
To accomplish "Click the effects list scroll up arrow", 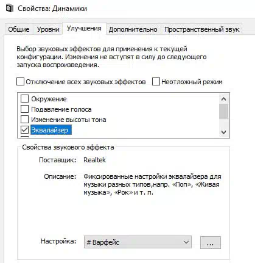I will click(223, 99).
